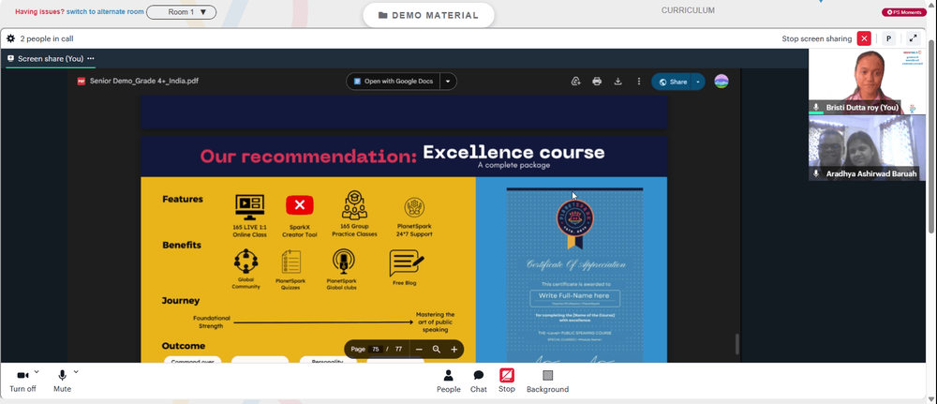The width and height of the screenshot is (937, 404).
Task: Open DEMO MATERIAL folder tab
Action: click(x=428, y=15)
